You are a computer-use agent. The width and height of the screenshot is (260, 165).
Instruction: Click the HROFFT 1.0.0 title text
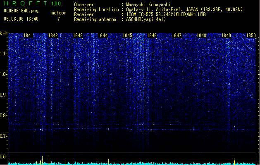tap(32, 3)
